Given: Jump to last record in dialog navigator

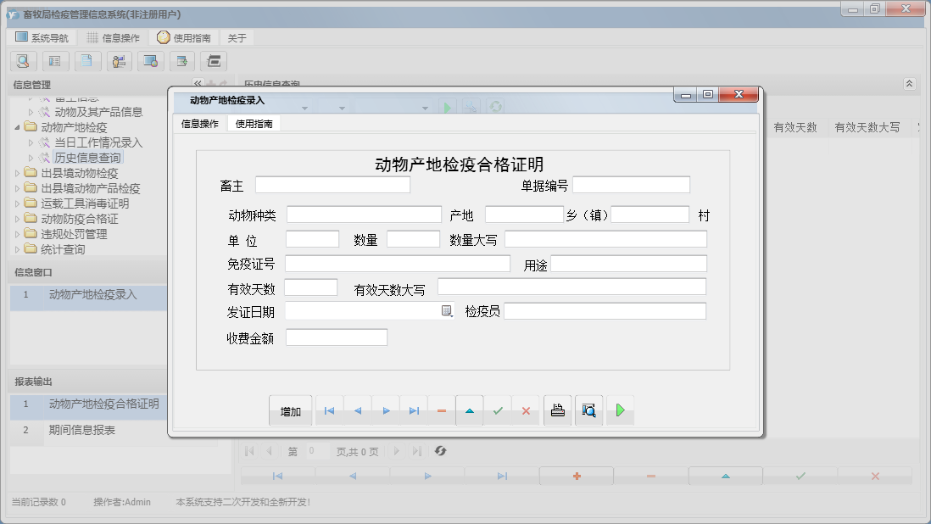Looking at the screenshot, I should click(414, 411).
